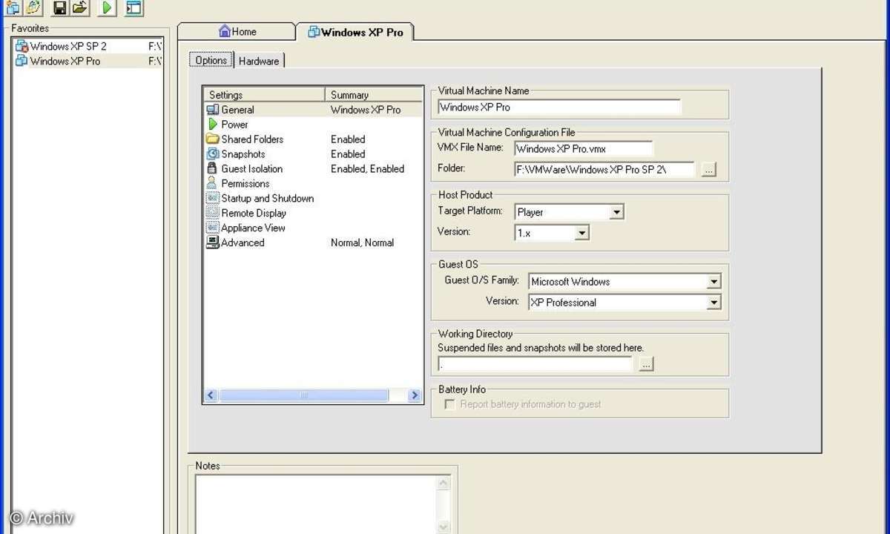890x534 pixels.
Task: Toggle Report battery information to guest checkbox
Action: pyautogui.click(x=449, y=404)
